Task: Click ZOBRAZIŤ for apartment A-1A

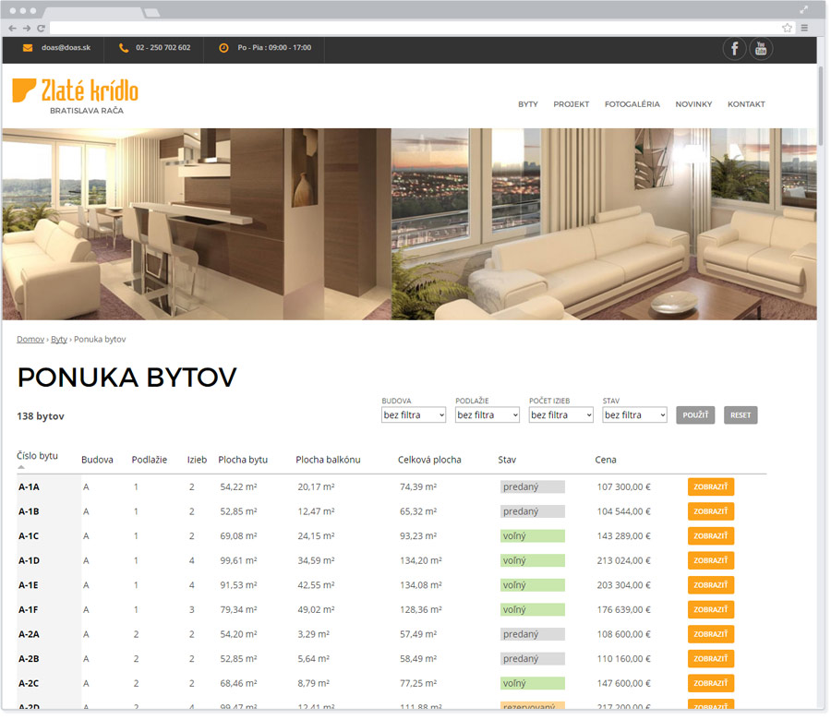Action: [x=710, y=486]
